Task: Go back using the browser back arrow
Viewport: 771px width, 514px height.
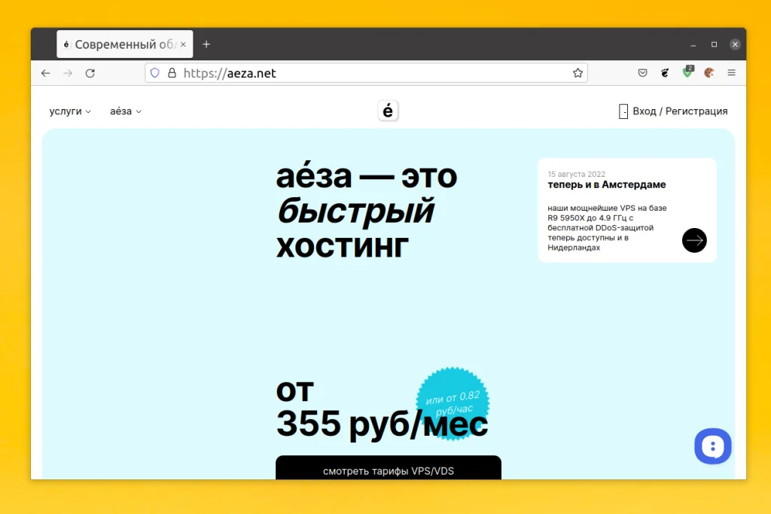Action: (x=45, y=73)
